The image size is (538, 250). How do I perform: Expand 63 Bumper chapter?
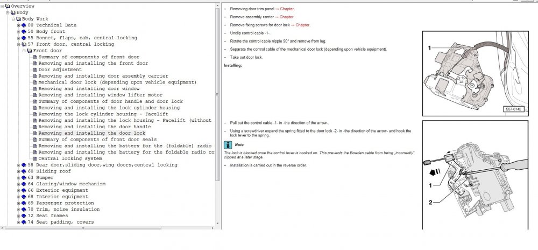(x=19, y=178)
